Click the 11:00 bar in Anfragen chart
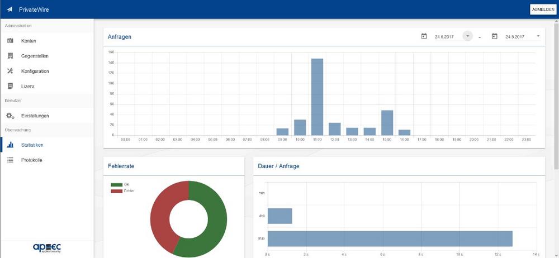The image size is (559, 258). pyautogui.click(x=318, y=97)
